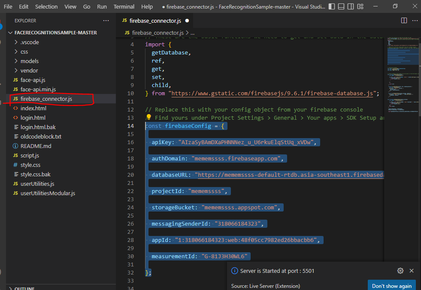Open the Edit menu

tap(24, 7)
